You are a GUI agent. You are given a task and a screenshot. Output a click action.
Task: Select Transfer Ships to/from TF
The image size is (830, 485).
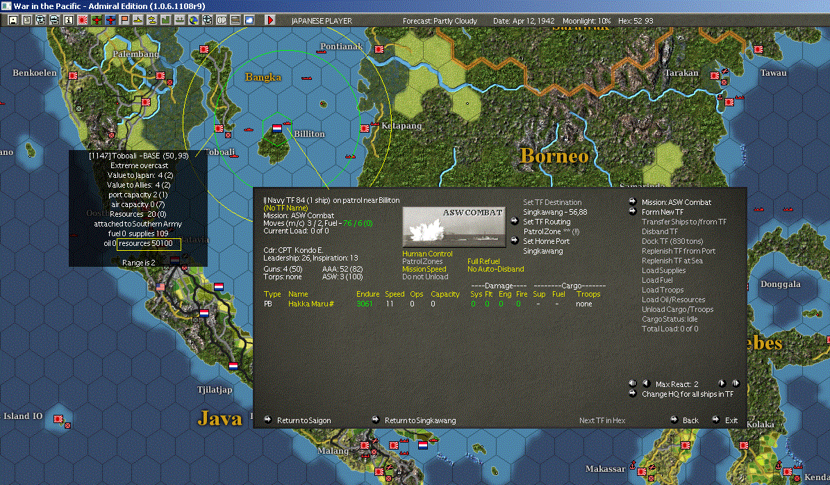pos(684,222)
